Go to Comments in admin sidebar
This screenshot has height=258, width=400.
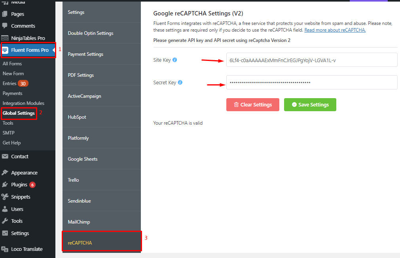pyautogui.click(x=23, y=26)
